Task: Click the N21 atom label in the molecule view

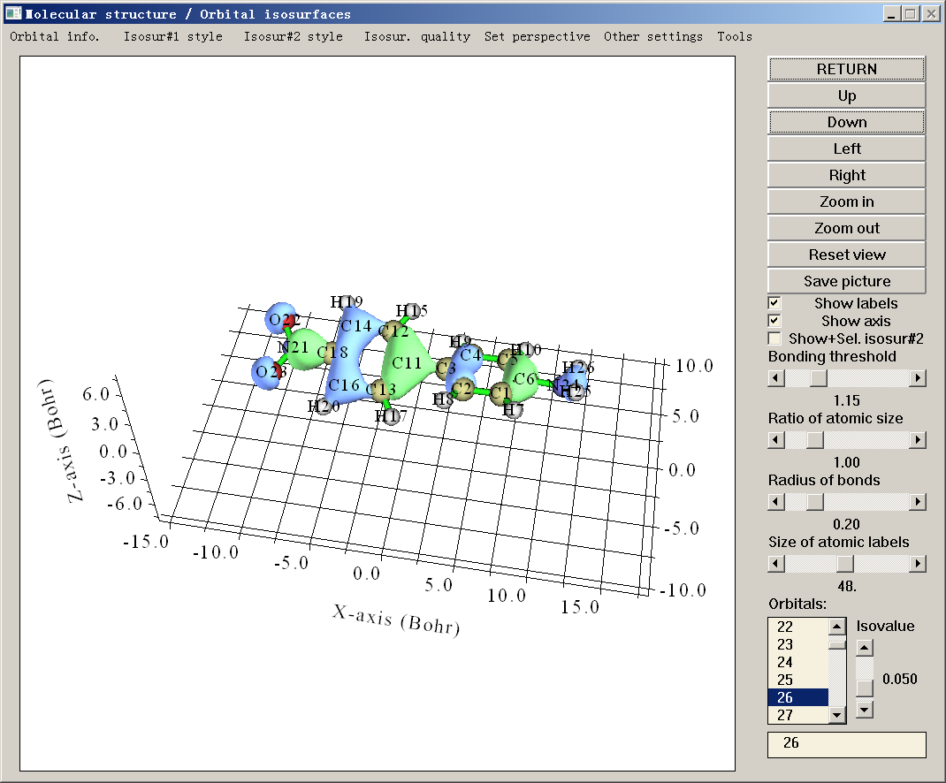Action: [x=293, y=346]
